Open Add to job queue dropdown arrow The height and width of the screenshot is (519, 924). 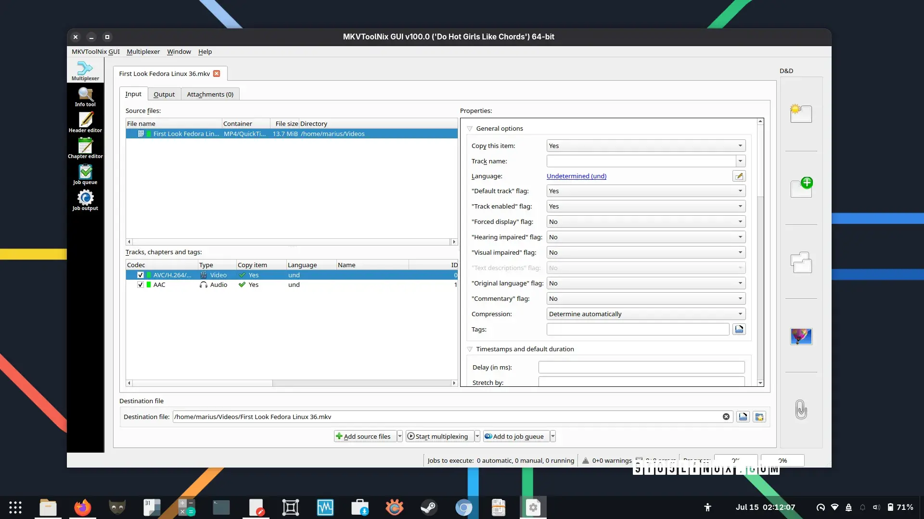tap(553, 436)
